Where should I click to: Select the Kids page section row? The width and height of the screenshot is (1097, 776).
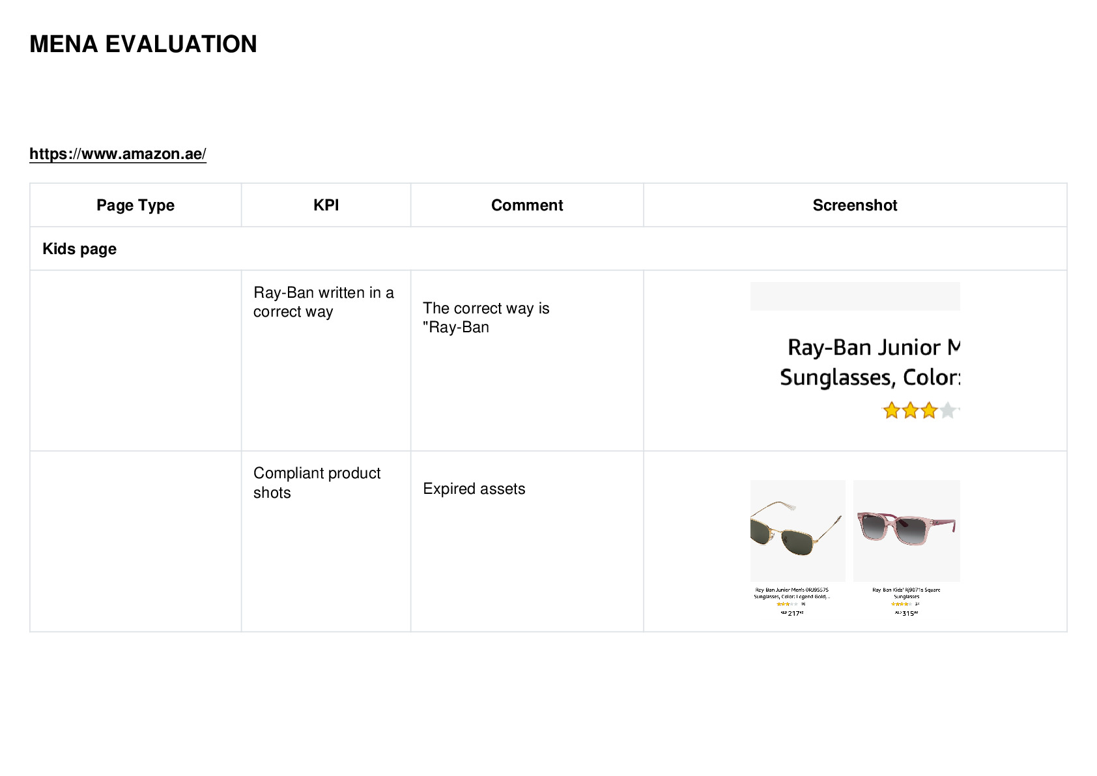point(548,249)
